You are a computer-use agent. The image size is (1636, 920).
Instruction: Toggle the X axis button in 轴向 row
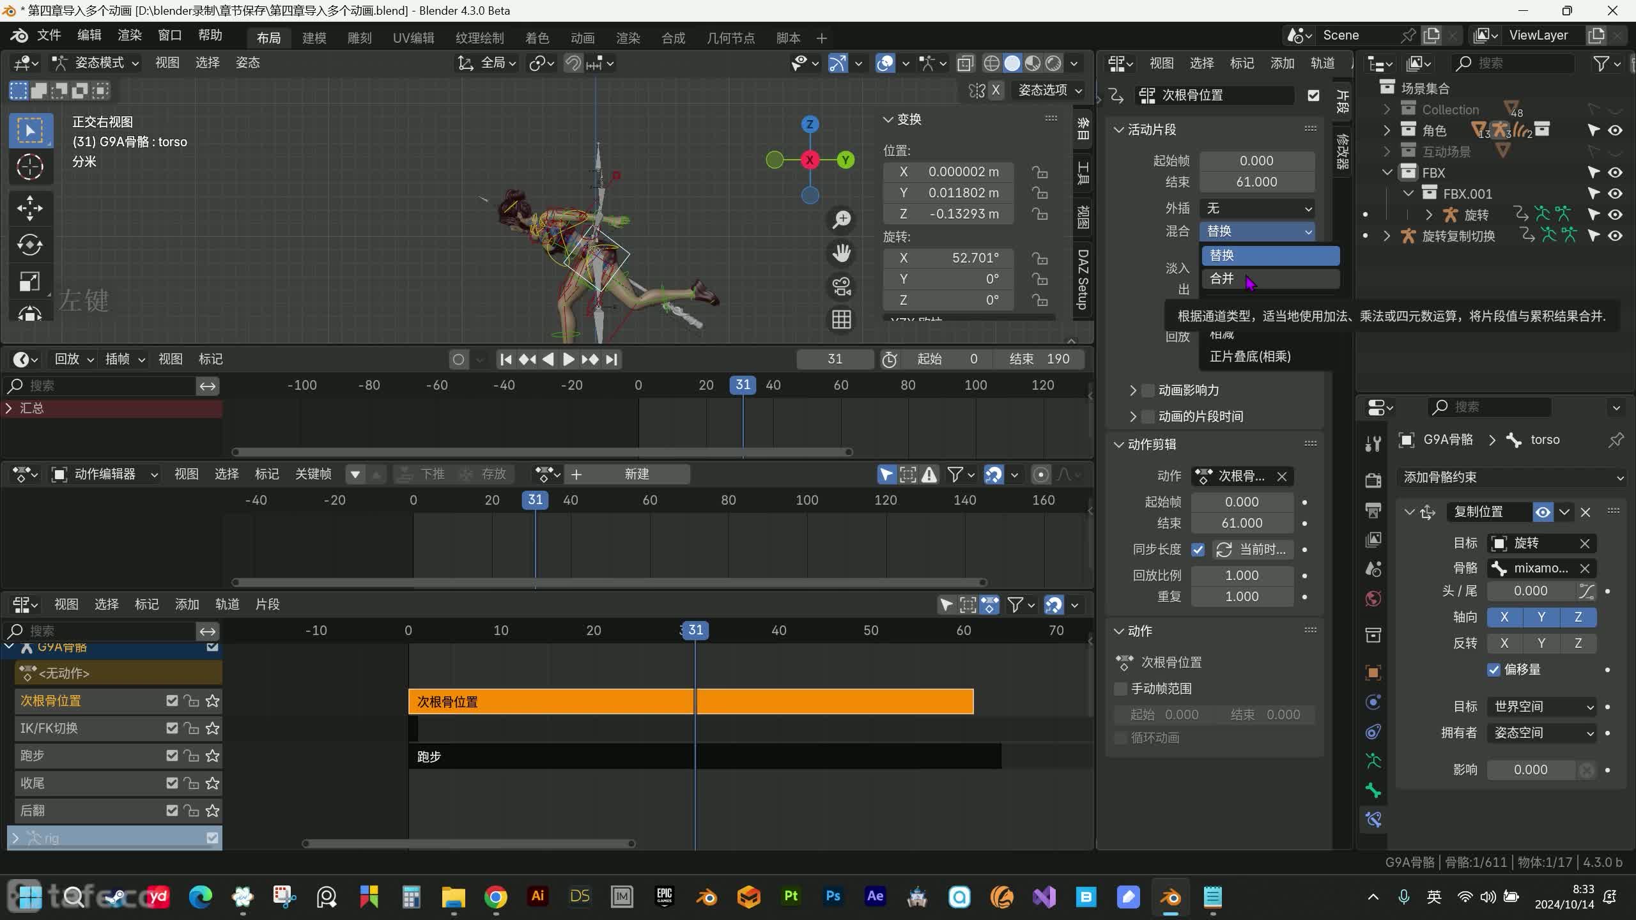tap(1504, 617)
